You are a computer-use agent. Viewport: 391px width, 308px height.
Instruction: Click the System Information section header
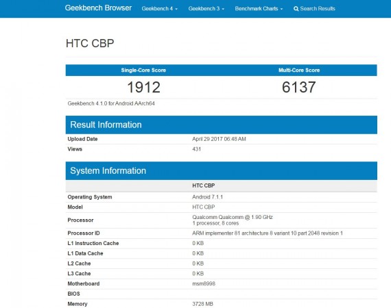coord(221,170)
